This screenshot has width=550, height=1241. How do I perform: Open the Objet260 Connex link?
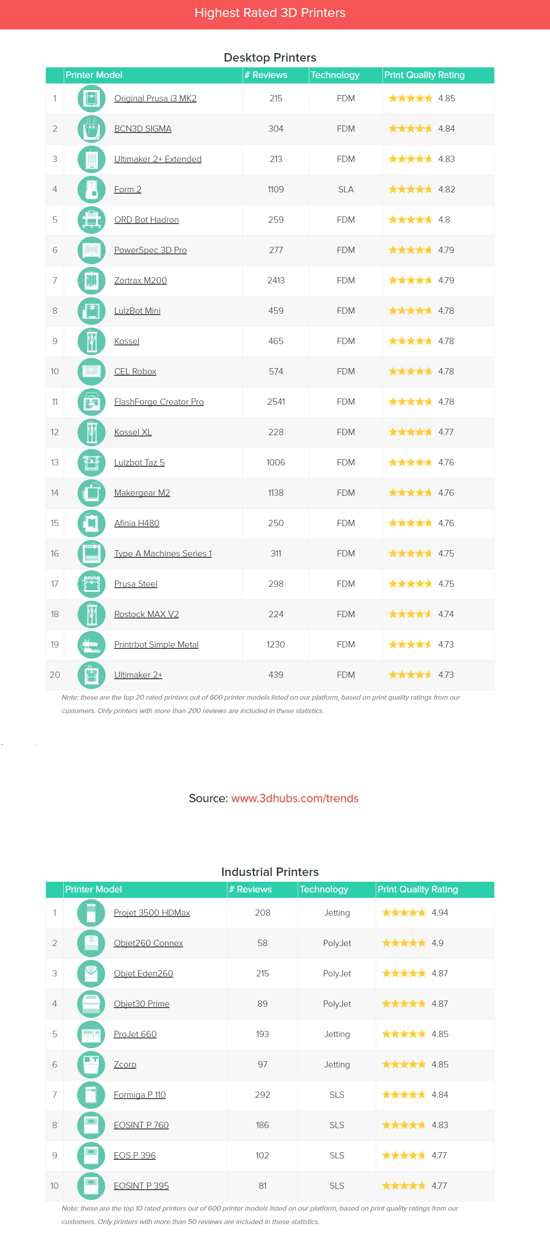(148, 943)
